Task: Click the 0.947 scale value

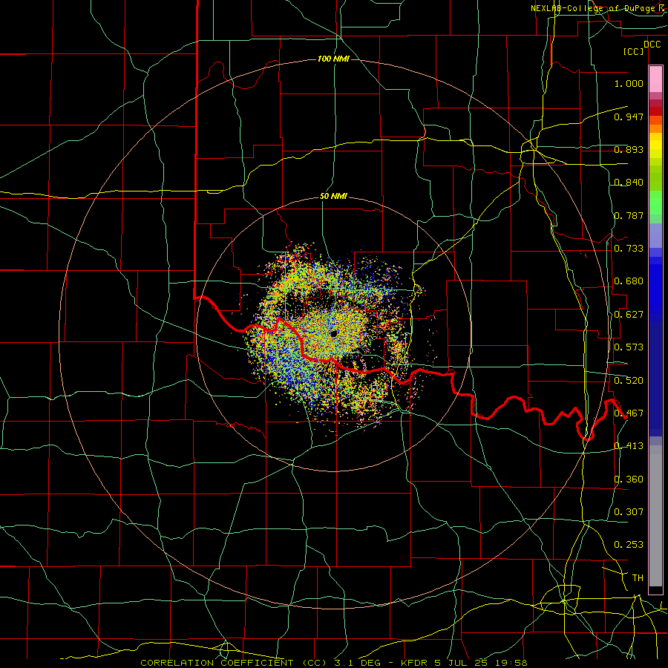Action: point(629,117)
